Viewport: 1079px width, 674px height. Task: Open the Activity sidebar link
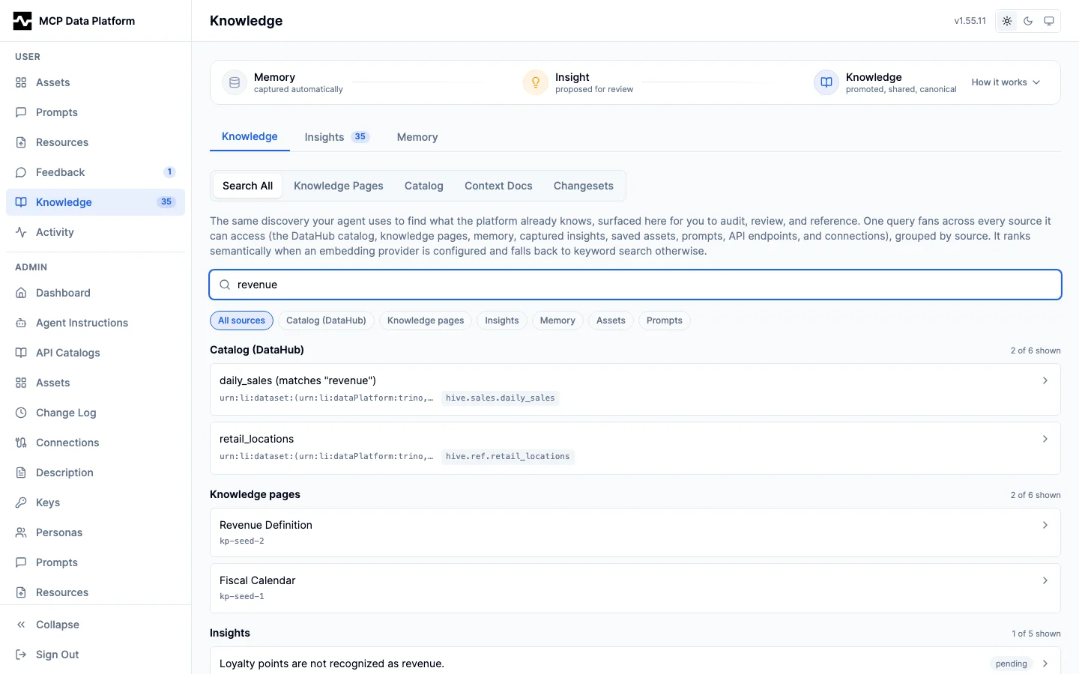pyautogui.click(x=95, y=232)
